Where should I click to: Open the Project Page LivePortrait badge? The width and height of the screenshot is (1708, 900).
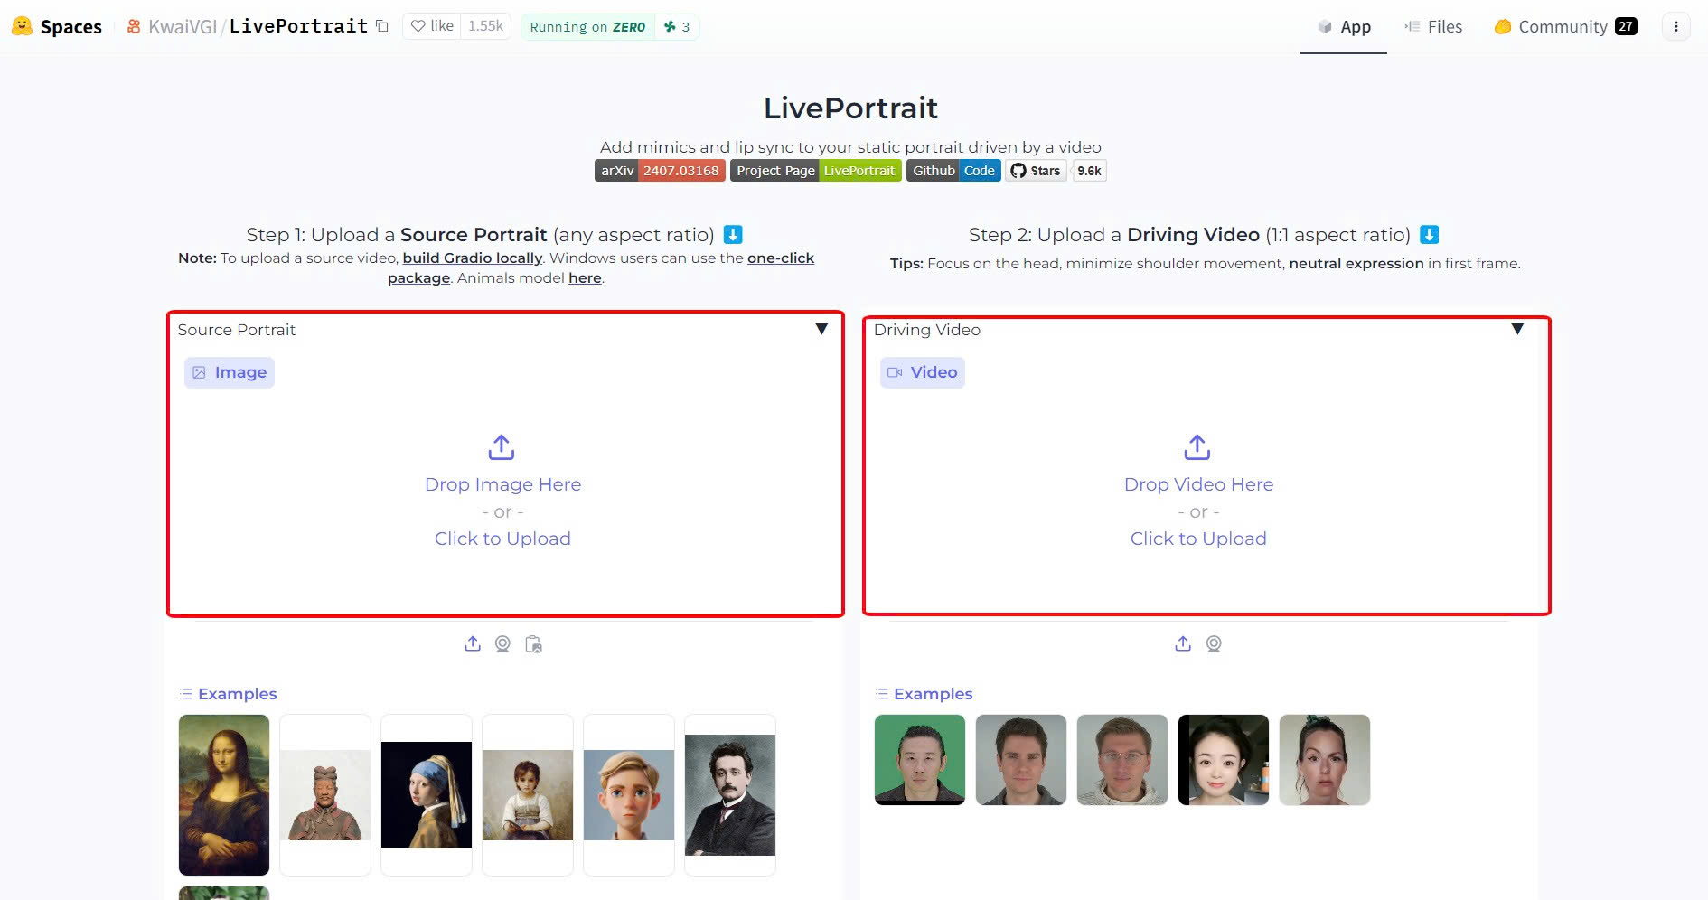815,171
